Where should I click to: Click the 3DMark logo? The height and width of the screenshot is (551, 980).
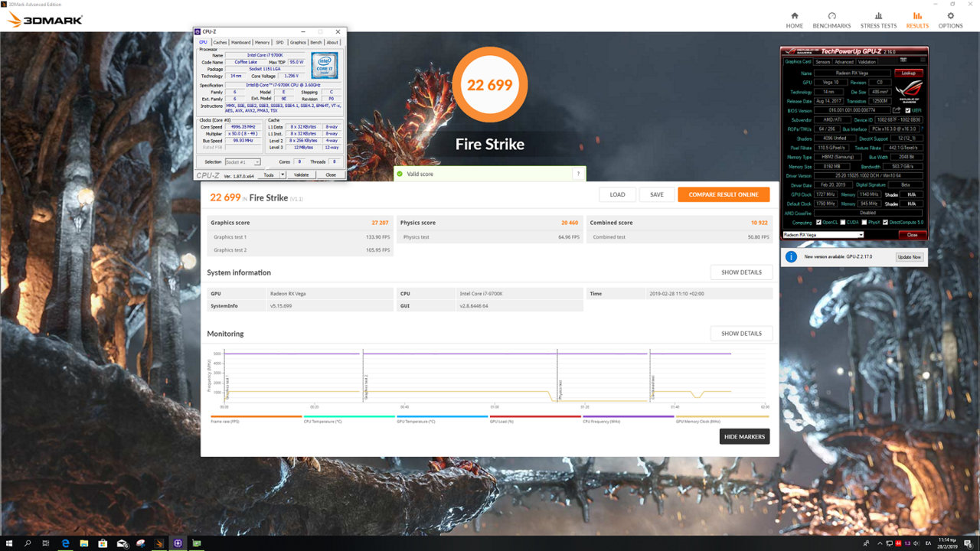click(x=45, y=20)
